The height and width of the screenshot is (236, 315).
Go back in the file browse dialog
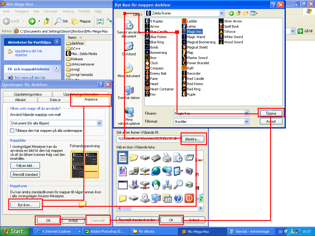coord(231,14)
